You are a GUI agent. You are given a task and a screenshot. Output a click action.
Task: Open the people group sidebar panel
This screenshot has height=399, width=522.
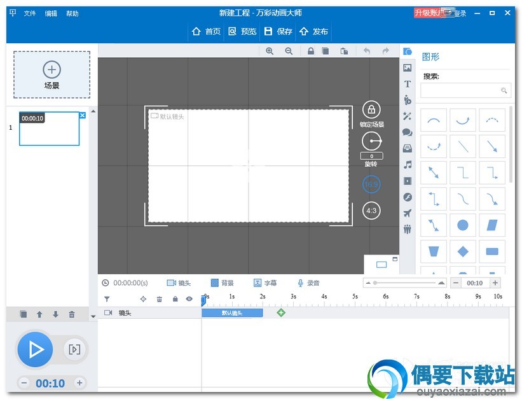point(408,229)
